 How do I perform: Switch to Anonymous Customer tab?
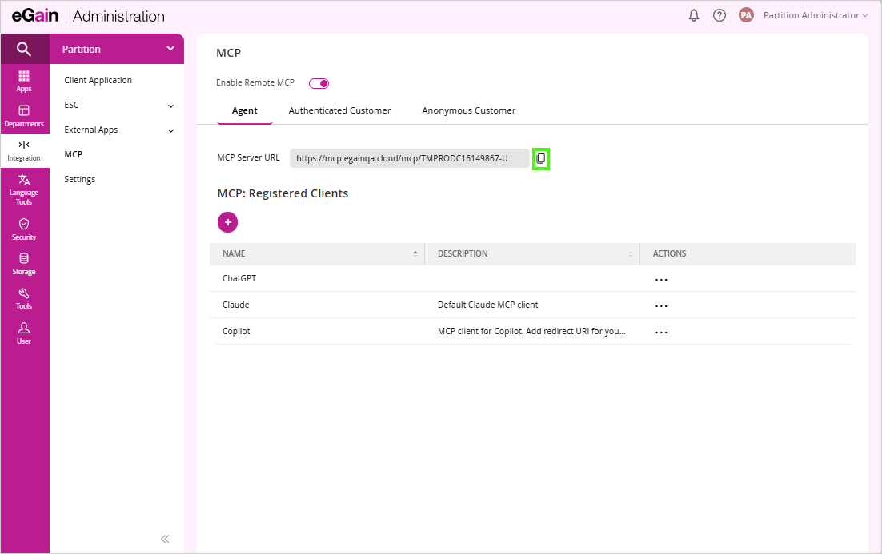pyautogui.click(x=468, y=110)
